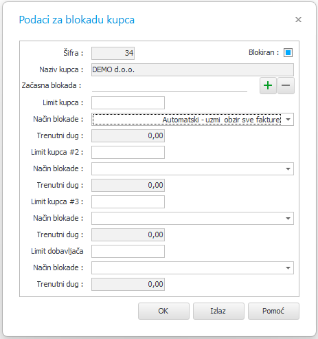Select the 'Limit kupca #3 :' label
Image resolution: width=318 pixels, height=339 pixels.
point(57,201)
